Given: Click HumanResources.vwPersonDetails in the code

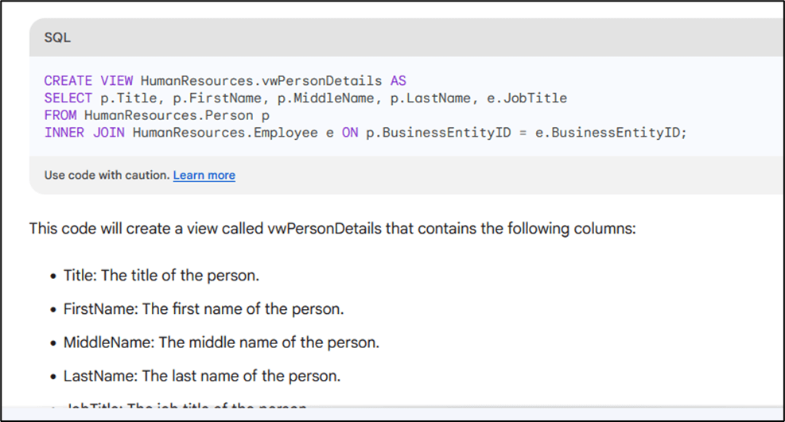Looking at the screenshot, I should click(261, 81).
